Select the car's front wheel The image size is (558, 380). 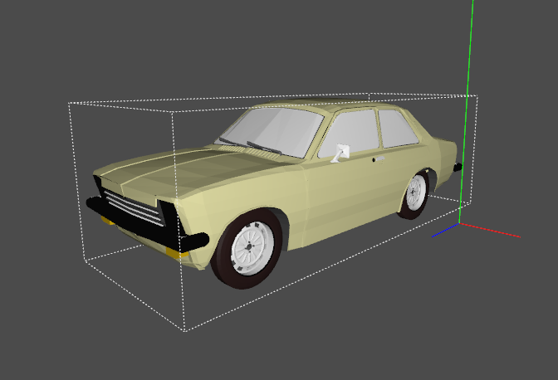[248, 248]
